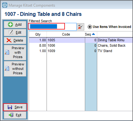
Task: Click the Preview with Prices button
Action: (x=15, y=52)
